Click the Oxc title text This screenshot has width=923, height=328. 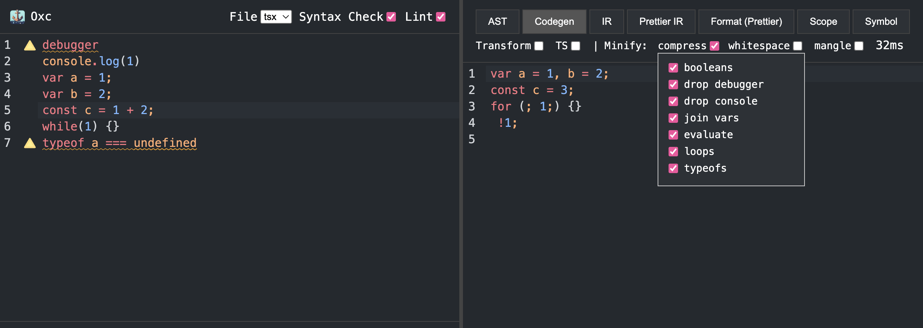[x=41, y=17]
